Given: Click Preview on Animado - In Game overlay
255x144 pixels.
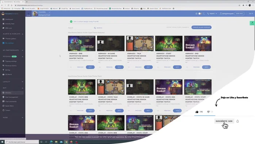Looking at the screenshot, I should pos(109,67).
